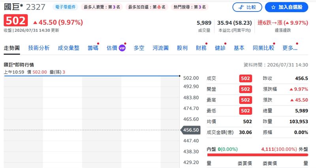Image resolution: width=316 pixels, height=168 pixels.
Task: Open the 估價 tab
Action: coord(112,48)
